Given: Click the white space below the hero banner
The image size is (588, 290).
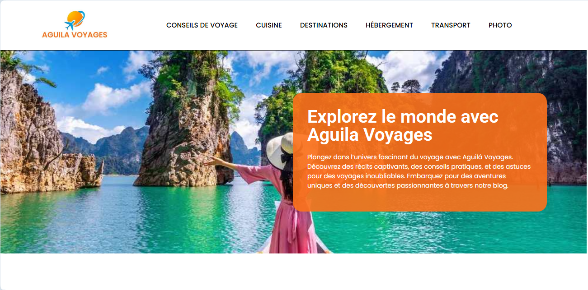Looking at the screenshot, I should (294, 272).
